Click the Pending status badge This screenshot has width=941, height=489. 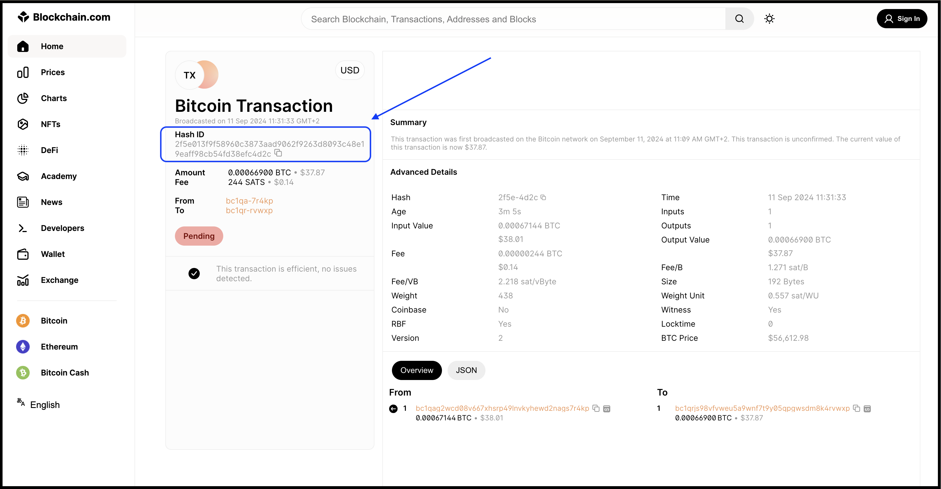199,236
